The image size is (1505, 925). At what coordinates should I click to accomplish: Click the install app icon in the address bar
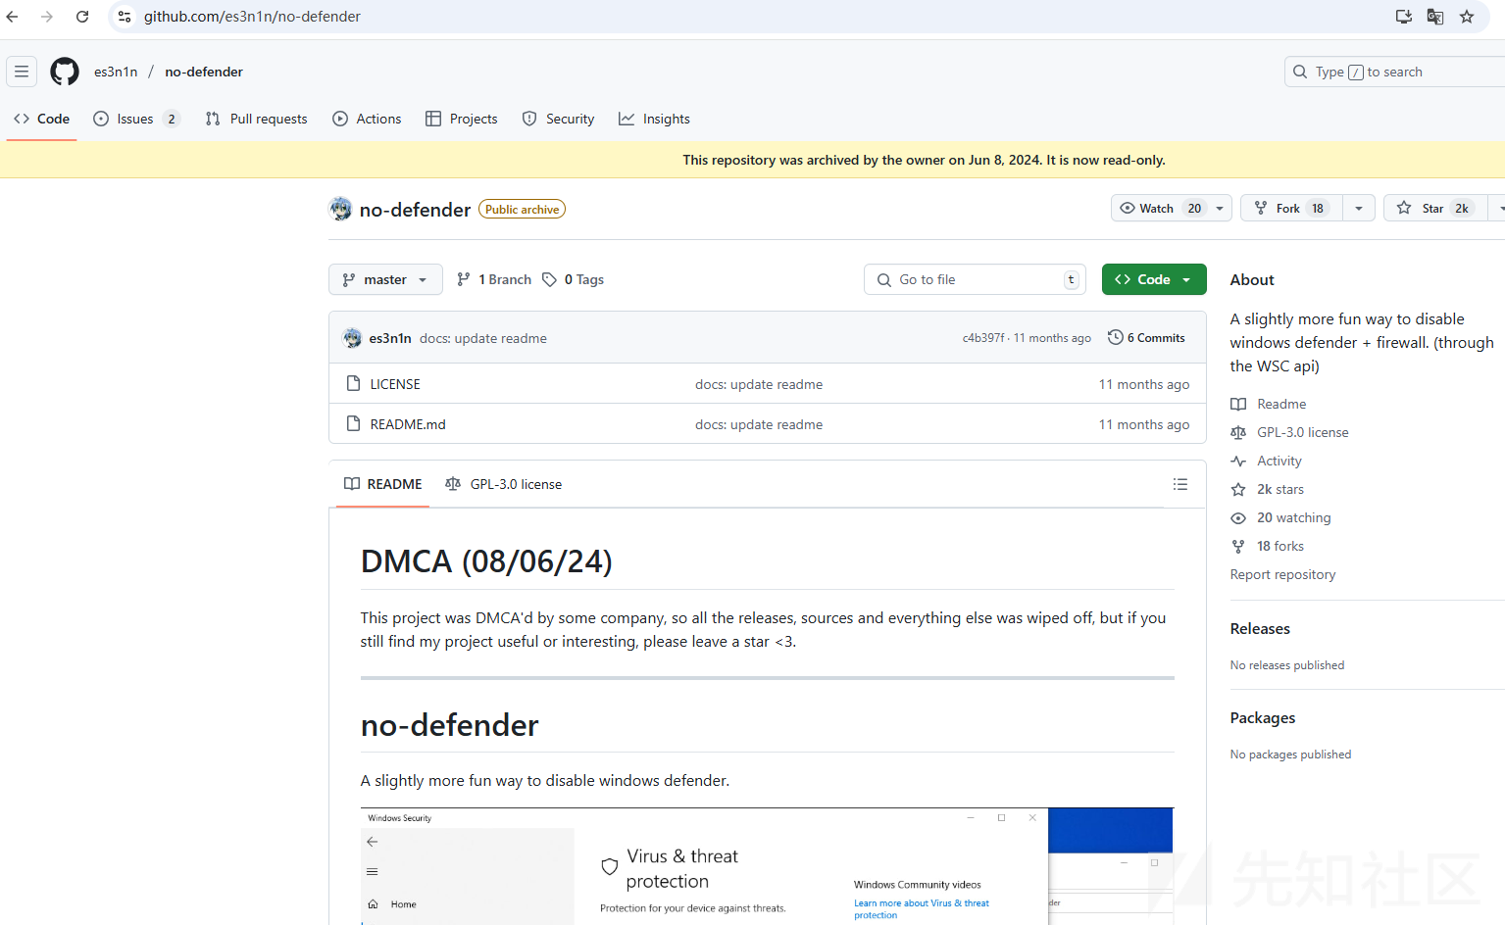pos(1404,17)
